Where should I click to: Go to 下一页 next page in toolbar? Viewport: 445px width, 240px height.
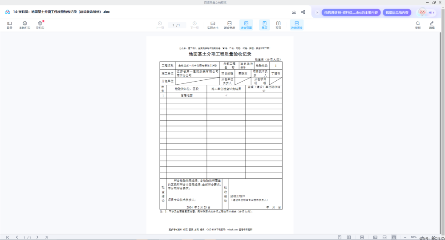tap(194, 25)
